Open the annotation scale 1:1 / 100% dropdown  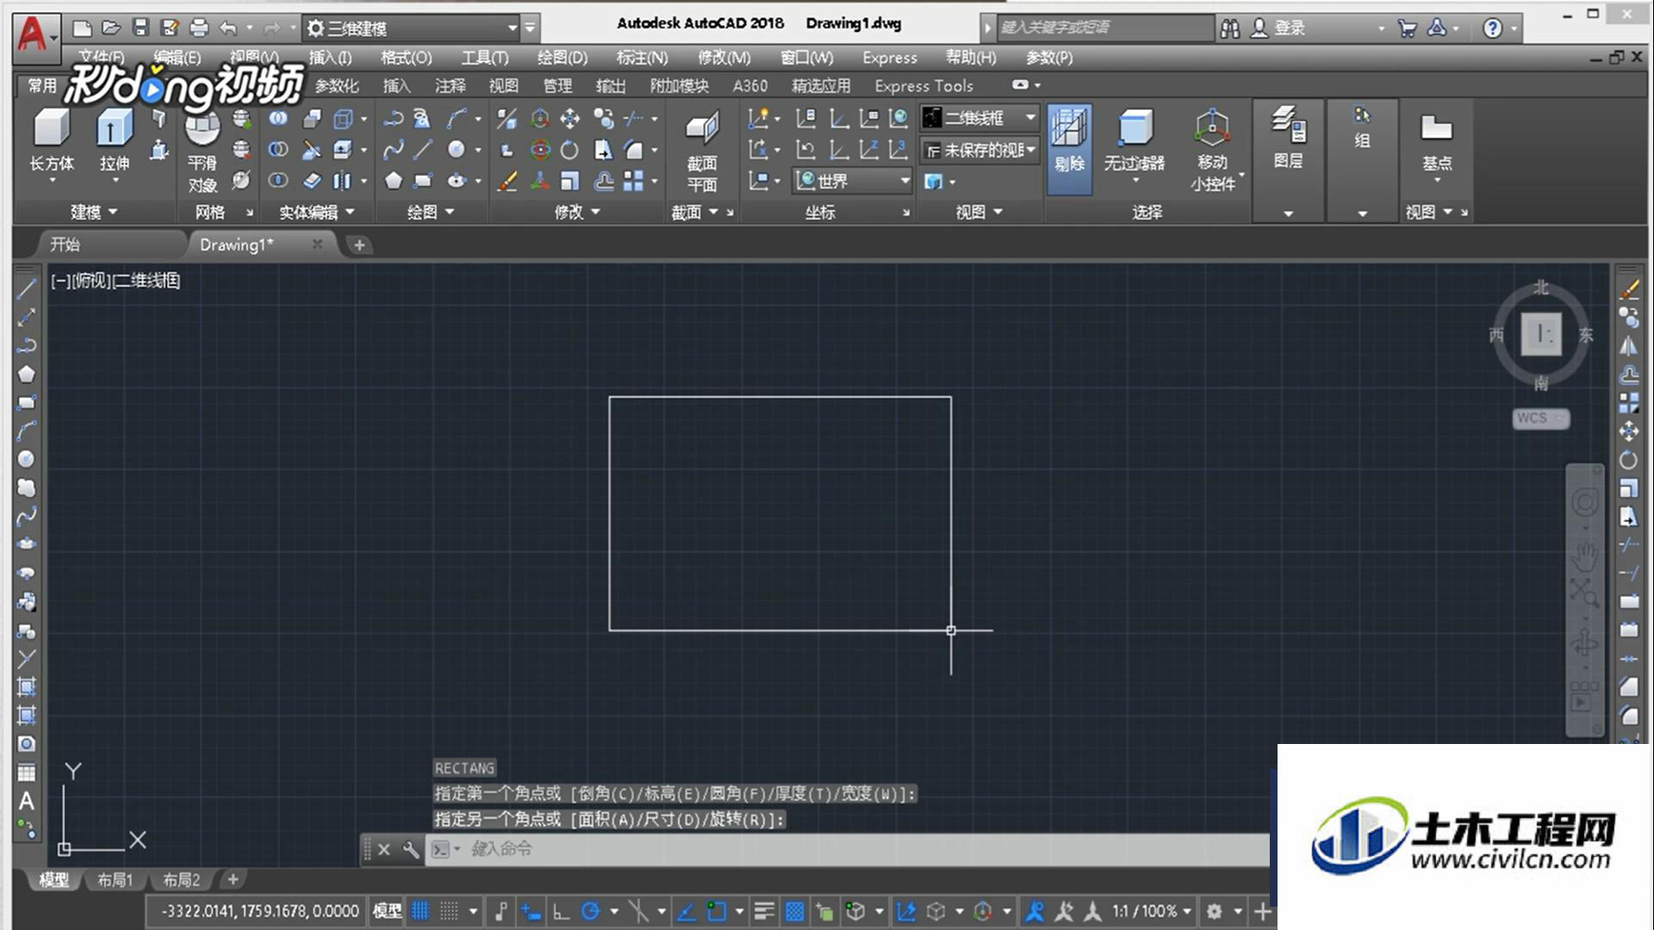1152,911
